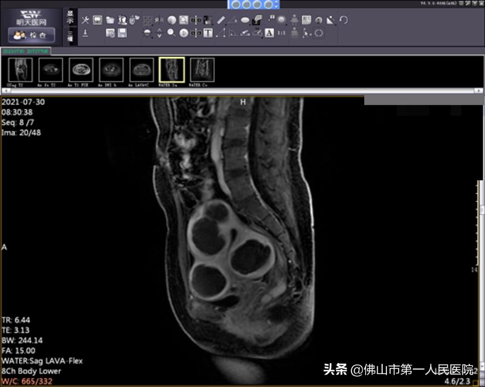485x387 pixels.
Task: Click the W/C: 665/332 overlay text
Action: tap(27, 381)
